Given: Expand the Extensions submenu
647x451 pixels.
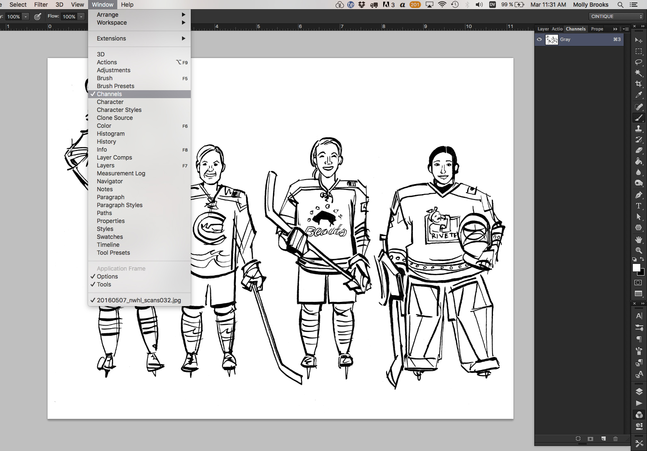Looking at the screenshot, I should (x=139, y=38).
